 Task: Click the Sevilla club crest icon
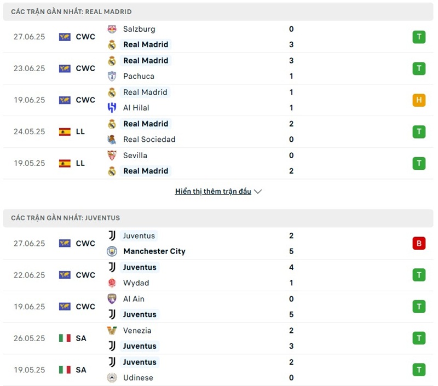pyautogui.click(x=112, y=155)
